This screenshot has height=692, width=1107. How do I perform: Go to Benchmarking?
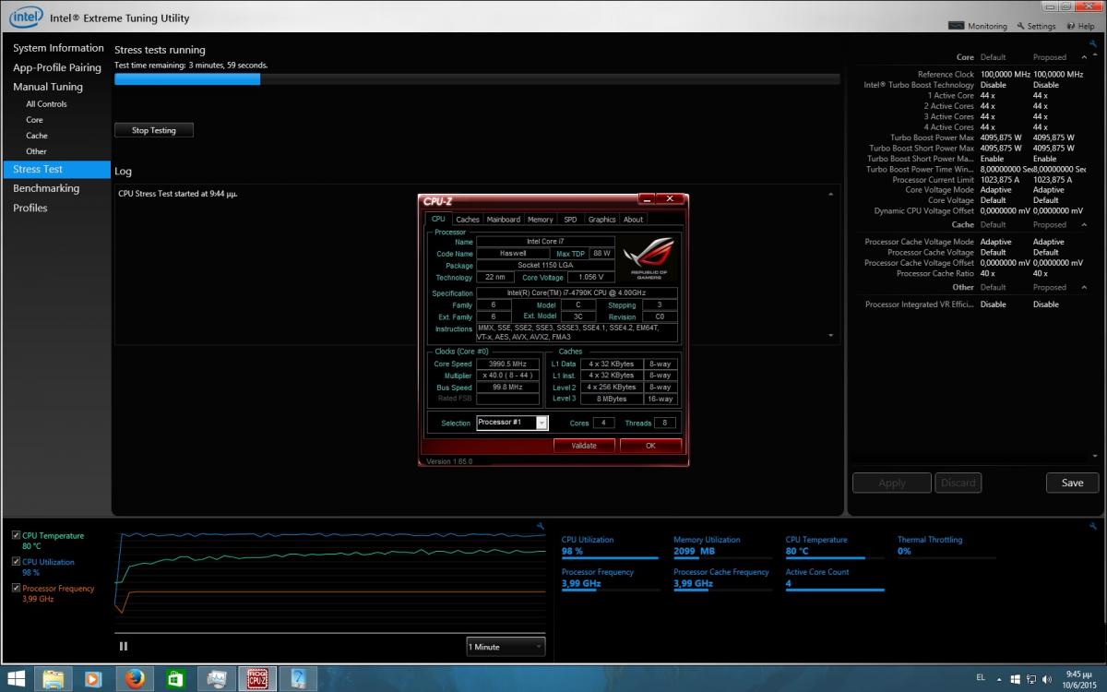pyautogui.click(x=46, y=188)
